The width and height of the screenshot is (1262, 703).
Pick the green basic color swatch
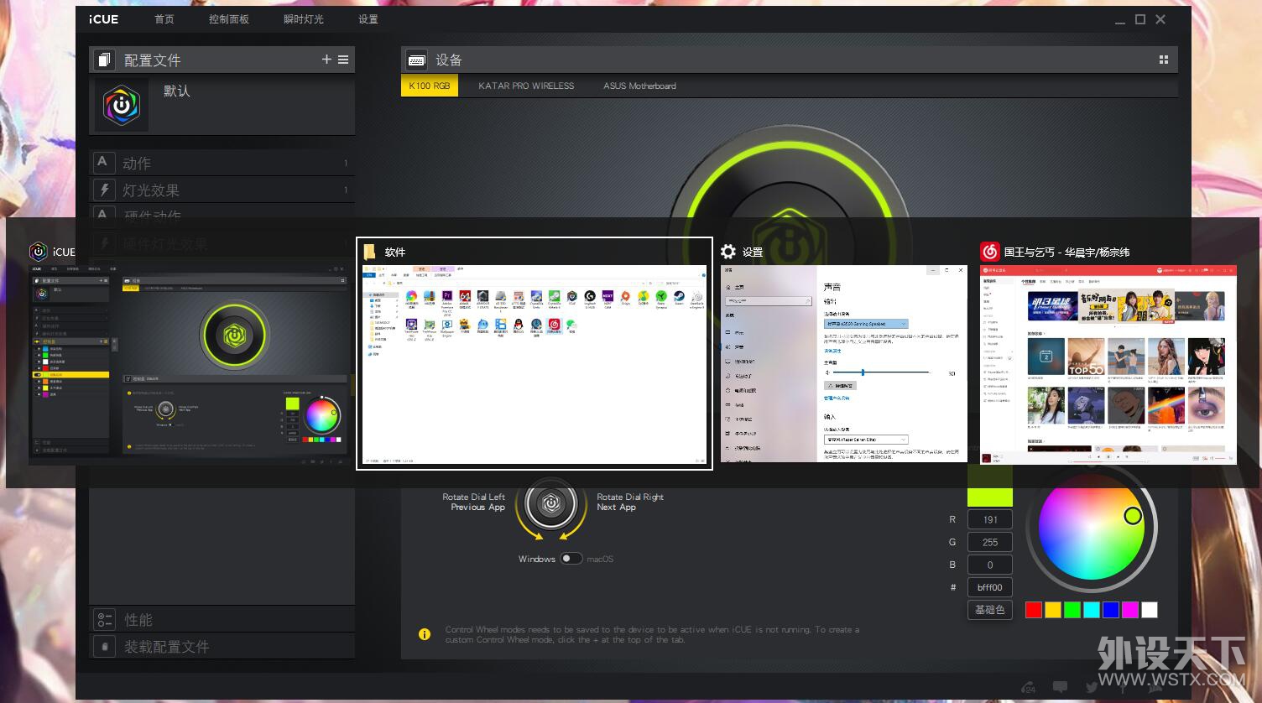pos(1072,610)
